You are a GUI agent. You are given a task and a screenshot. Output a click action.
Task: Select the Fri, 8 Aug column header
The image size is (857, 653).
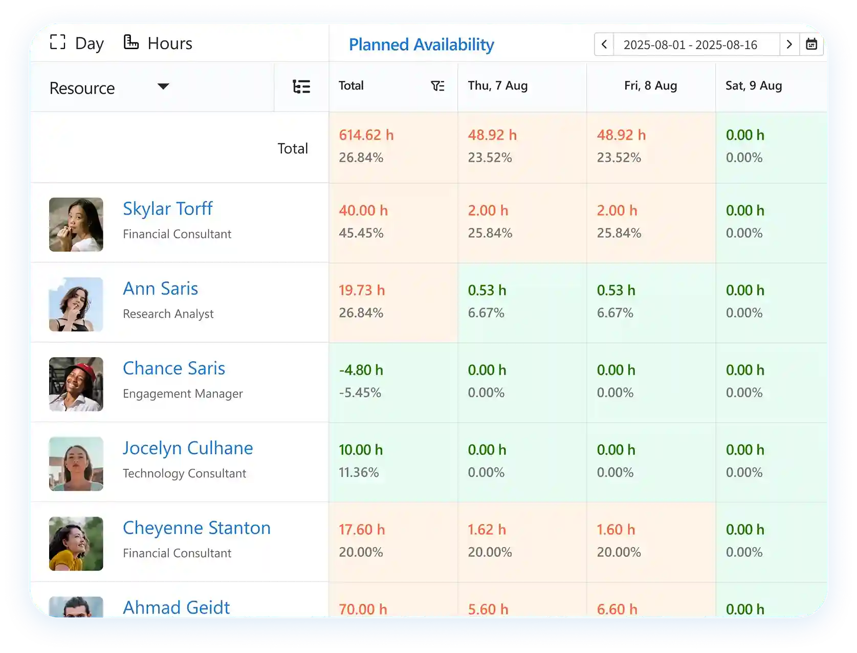pos(650,86)
